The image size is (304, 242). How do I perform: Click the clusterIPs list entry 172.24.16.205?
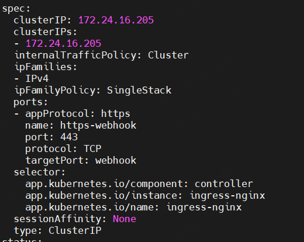[x=63, y=43]
